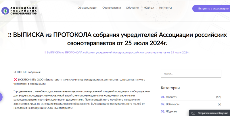Click the РЕШЕНИЕ собрания text line

click(x=27, y=72)
